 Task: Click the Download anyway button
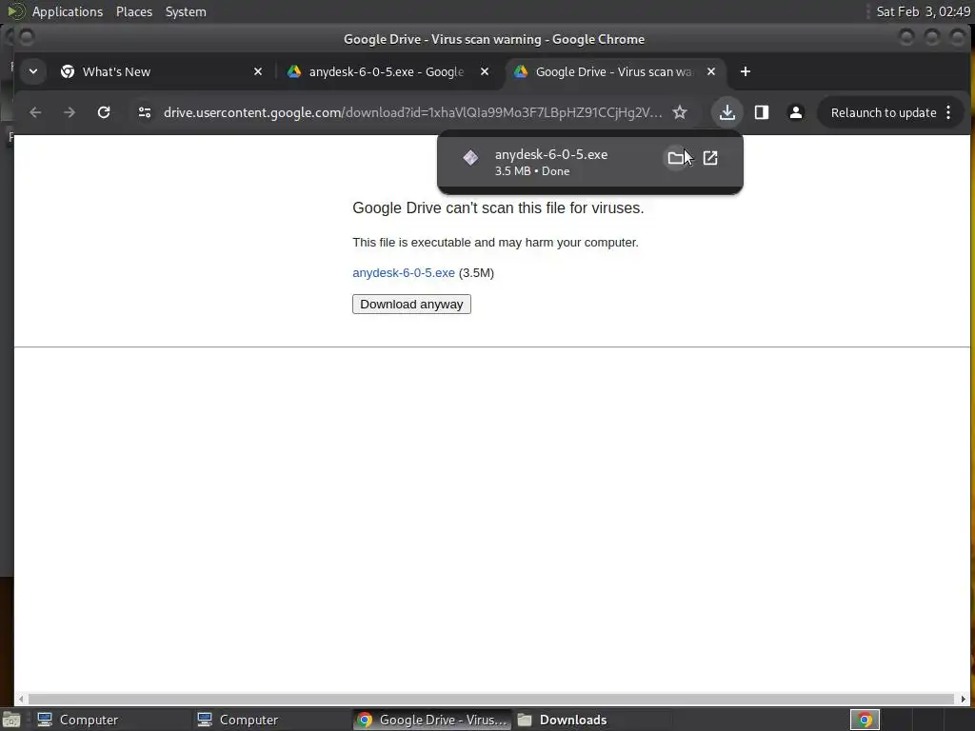coord(411,304)
